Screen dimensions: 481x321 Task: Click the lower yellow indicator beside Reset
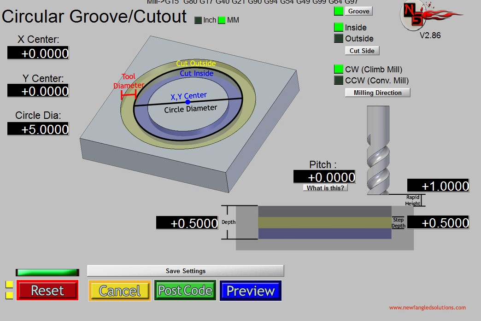coord(9,295)
